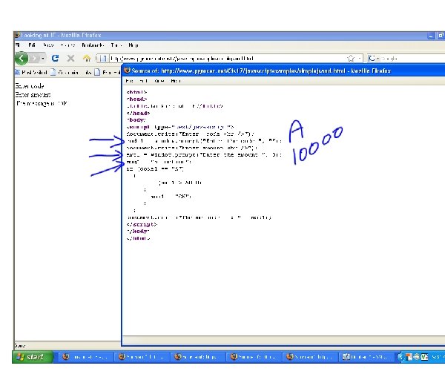The height and width of the screenshot is (380, 445).
Task: Open Edit menu in the Source of window
Action: 144,81
